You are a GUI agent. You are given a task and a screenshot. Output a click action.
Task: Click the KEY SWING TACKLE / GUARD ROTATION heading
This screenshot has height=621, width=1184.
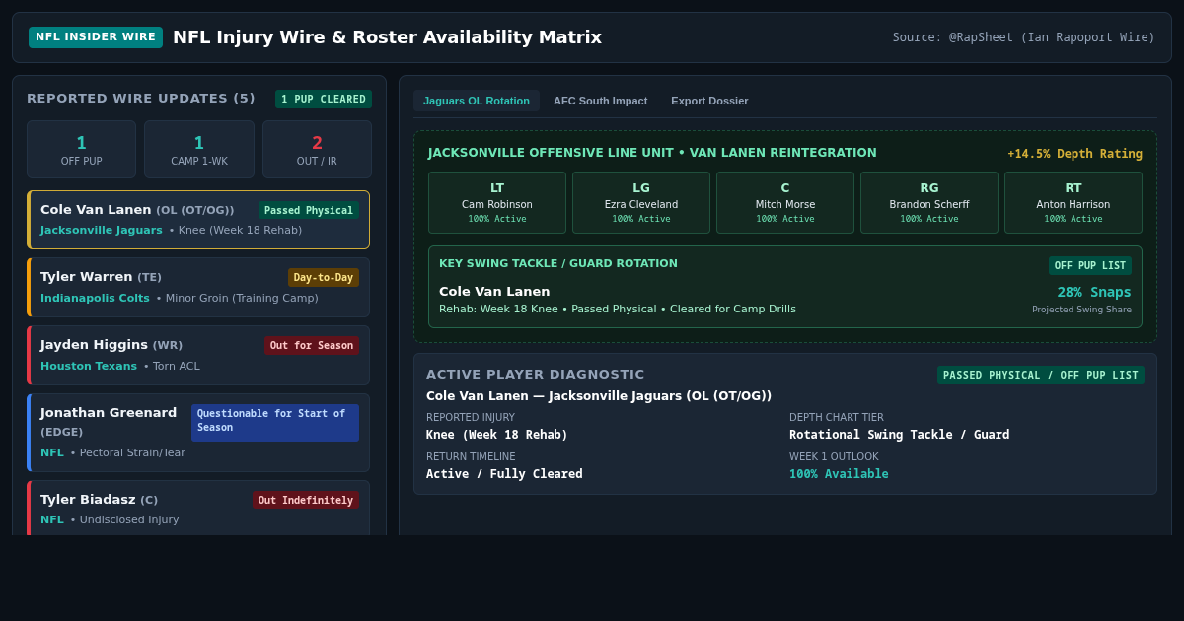(x=558, y=263)
